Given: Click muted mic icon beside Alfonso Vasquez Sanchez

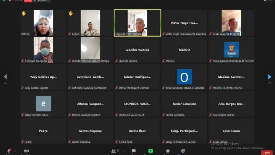Looking at the screenshot, I should [x=70, y=115].
